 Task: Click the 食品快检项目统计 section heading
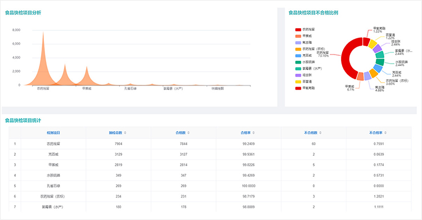tap(23, 120)
